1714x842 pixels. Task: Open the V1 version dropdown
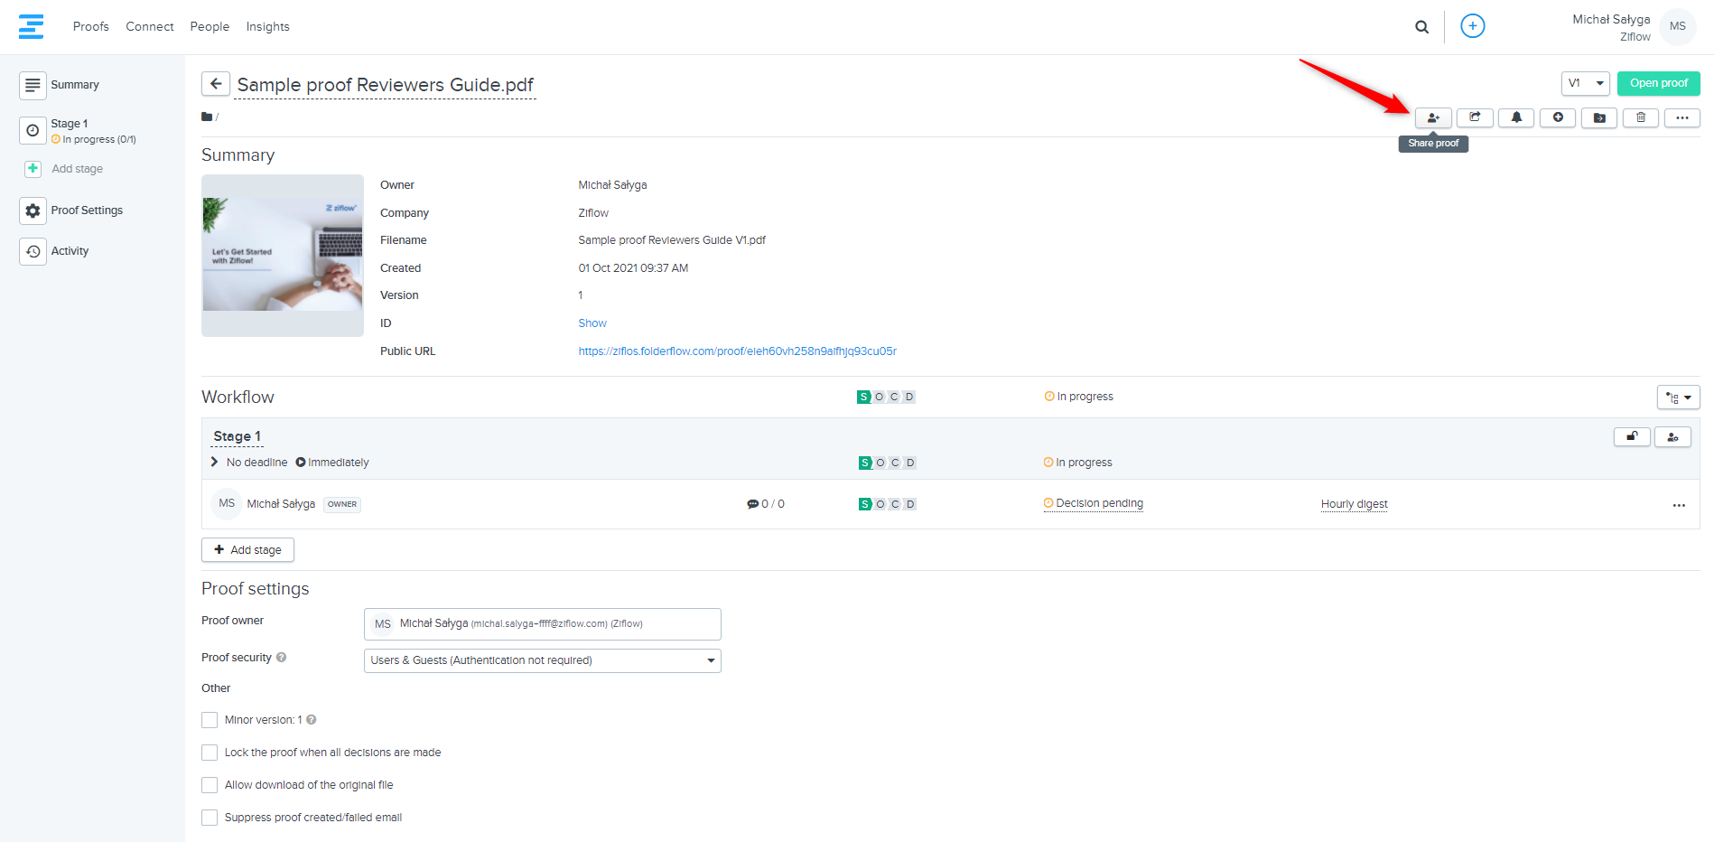(1585, 83)
